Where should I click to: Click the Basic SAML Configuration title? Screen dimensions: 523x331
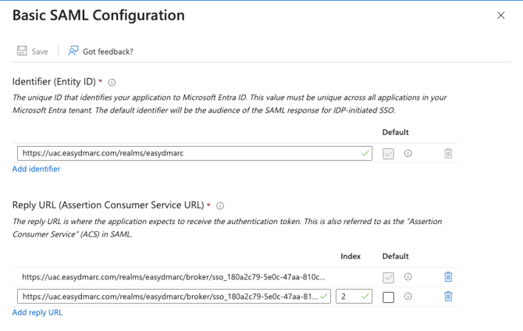point(98,16)
